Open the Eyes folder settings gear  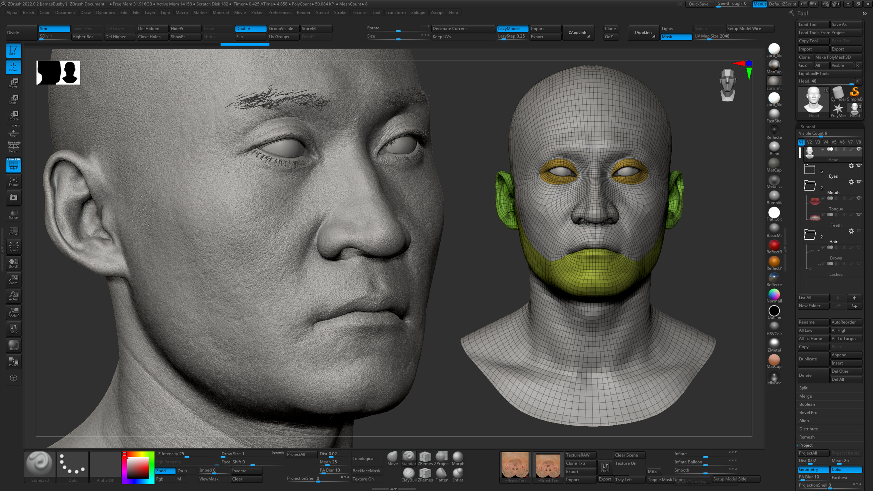pyautogui.click(x=852, y=165)
